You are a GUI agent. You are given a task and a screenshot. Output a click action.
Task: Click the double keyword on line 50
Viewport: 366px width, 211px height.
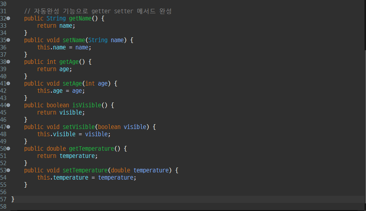tap(56, 149)
